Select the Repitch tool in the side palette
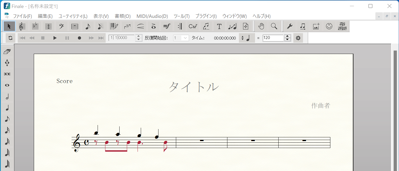 tap(7, 63)
